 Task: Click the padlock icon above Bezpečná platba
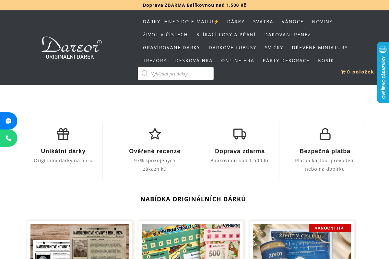coord(325,134)
